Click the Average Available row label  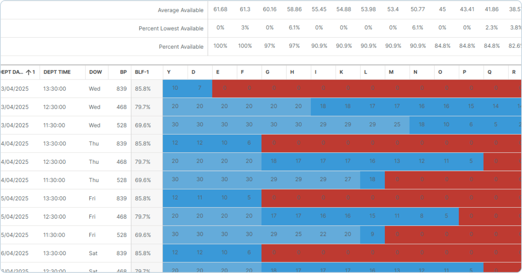tap(180, 10)
